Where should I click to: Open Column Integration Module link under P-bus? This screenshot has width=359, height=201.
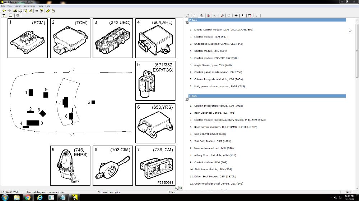218,79
